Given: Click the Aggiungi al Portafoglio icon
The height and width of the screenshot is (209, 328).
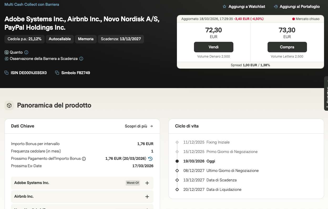Looking at the screenshot, I should coord(276,7).
